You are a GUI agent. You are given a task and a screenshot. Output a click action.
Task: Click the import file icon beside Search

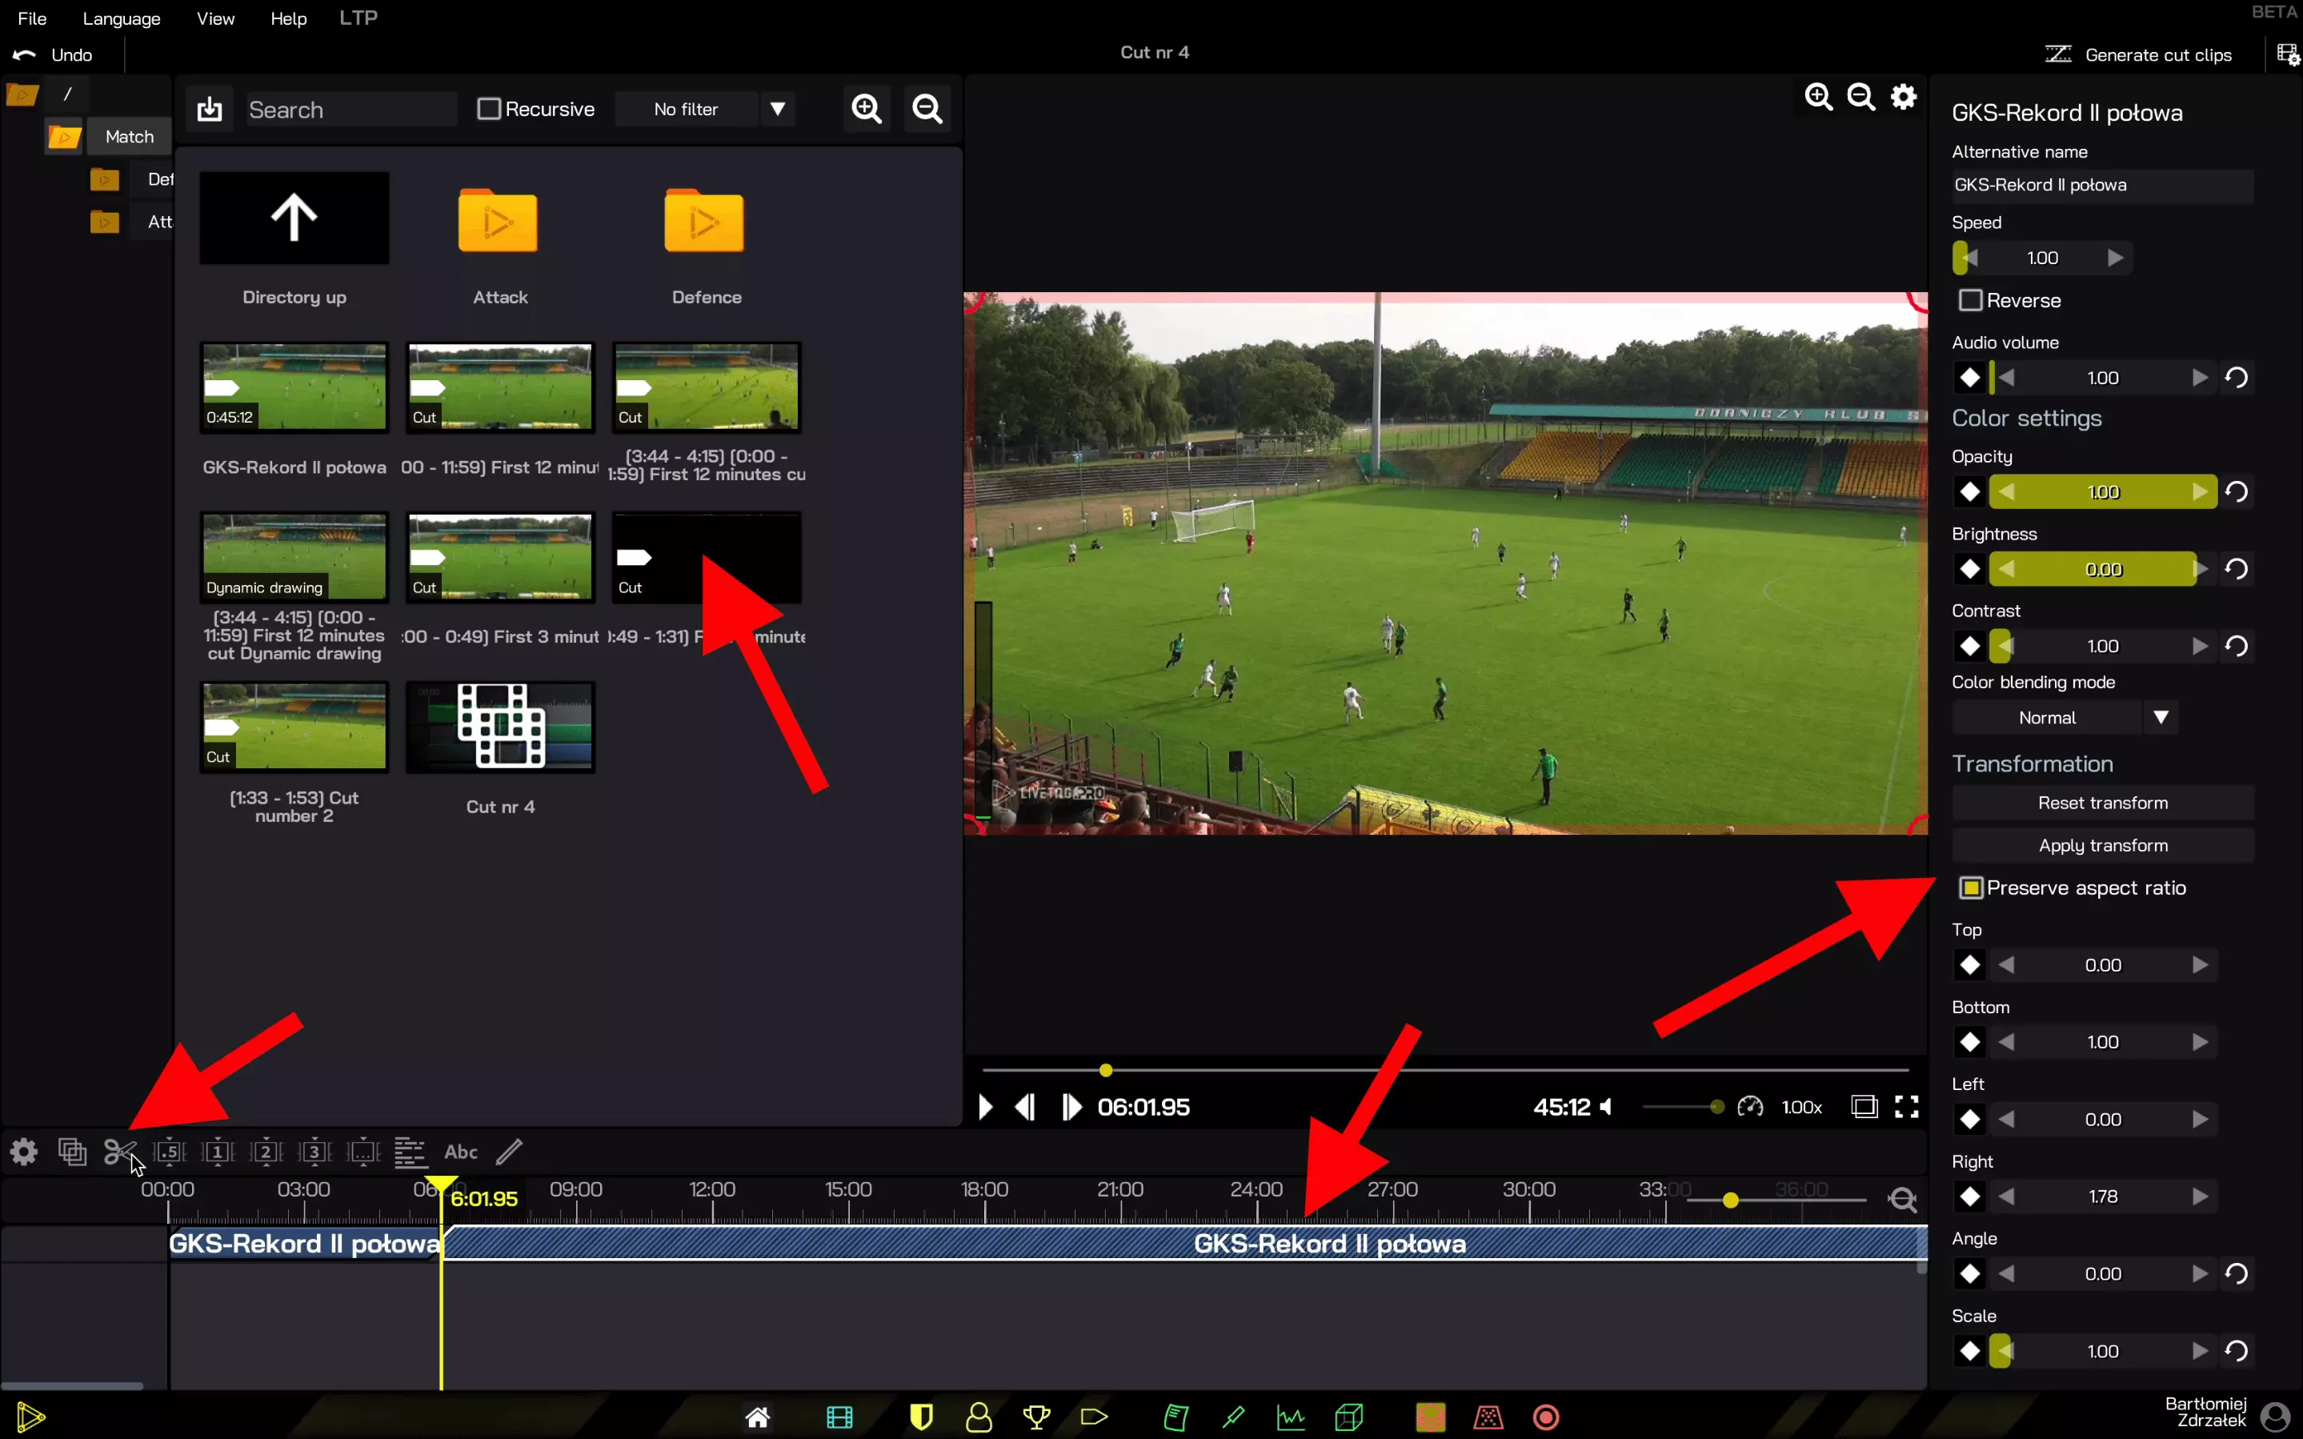210,110
